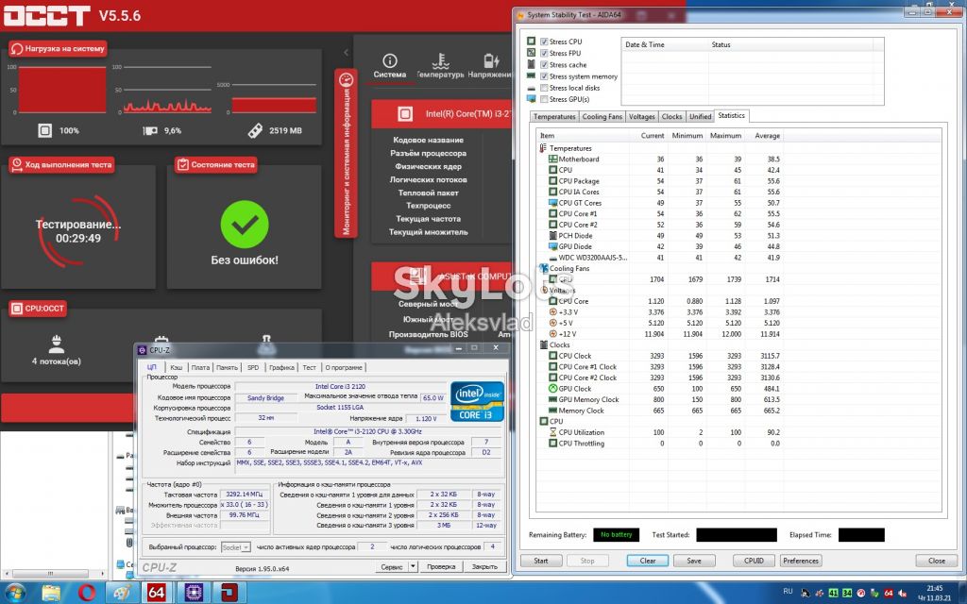Open the Память tab in CPU-Z
Screen dimensions: 967x604
pyautogui.click(x=227, y=367)
